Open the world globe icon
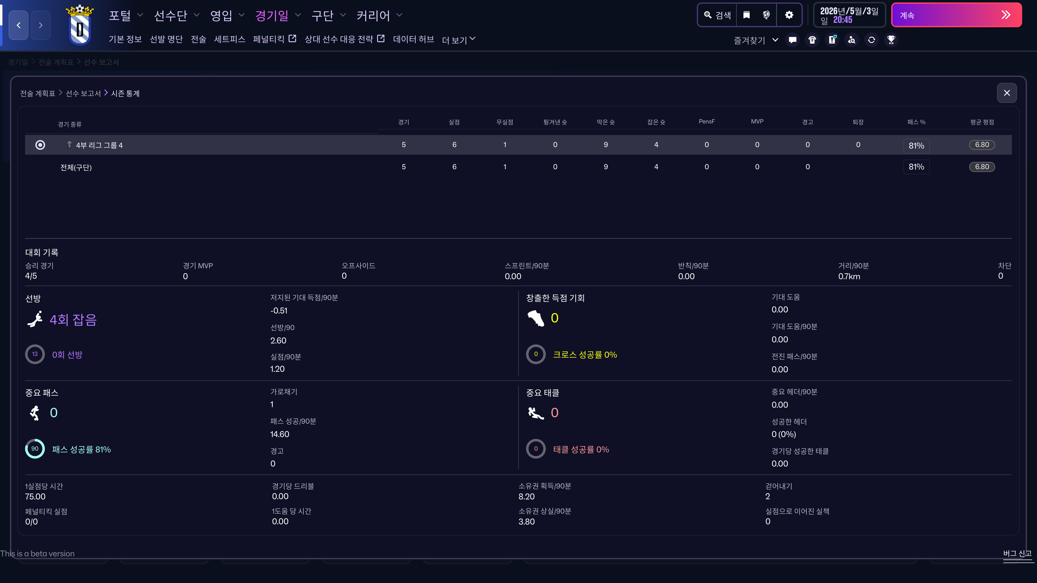The image size is (1037, 583). 766,15
